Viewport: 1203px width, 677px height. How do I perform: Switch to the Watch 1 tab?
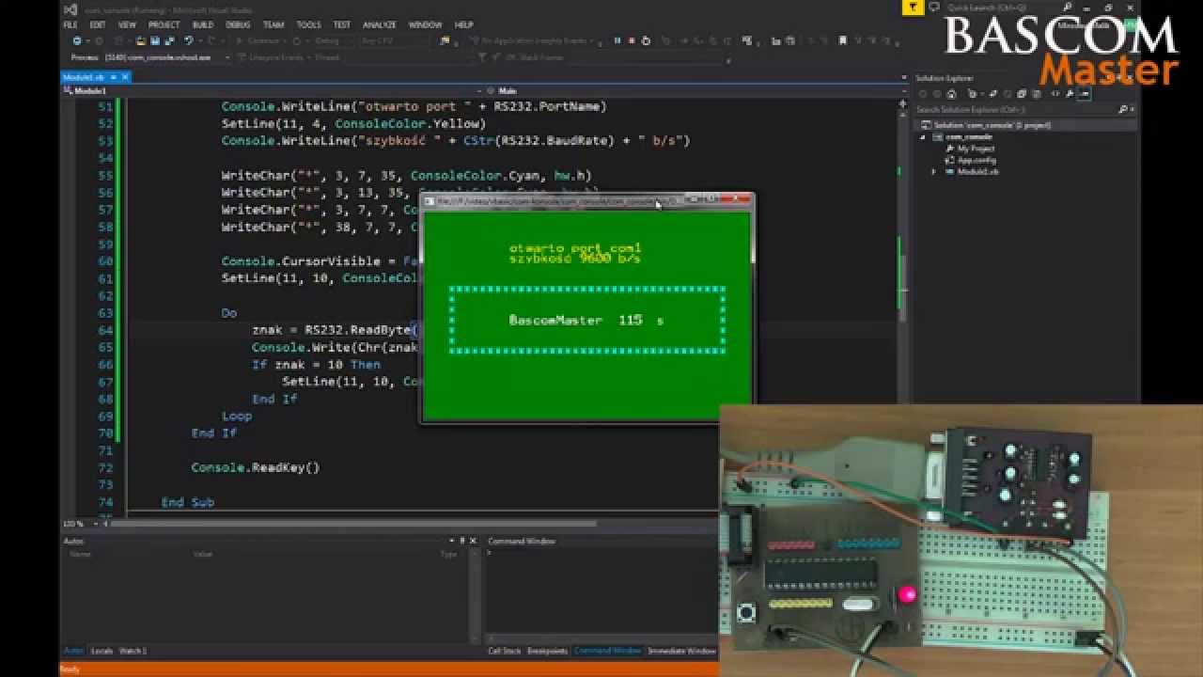[x=133, y=651]
